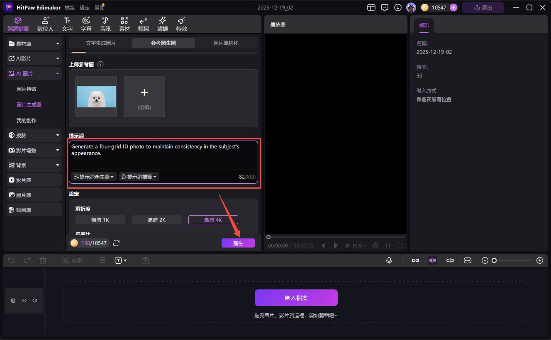Toggle the grid overlay in the player
Screen dimensions: 551x340
388,245
